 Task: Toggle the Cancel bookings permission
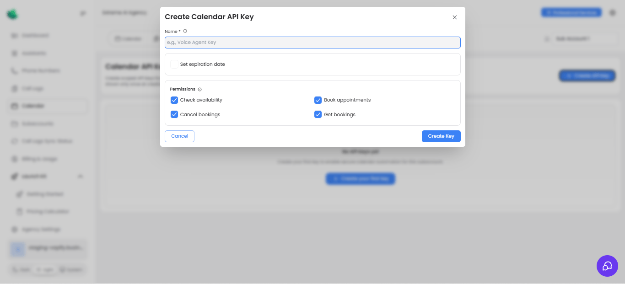tap(174, 115)
